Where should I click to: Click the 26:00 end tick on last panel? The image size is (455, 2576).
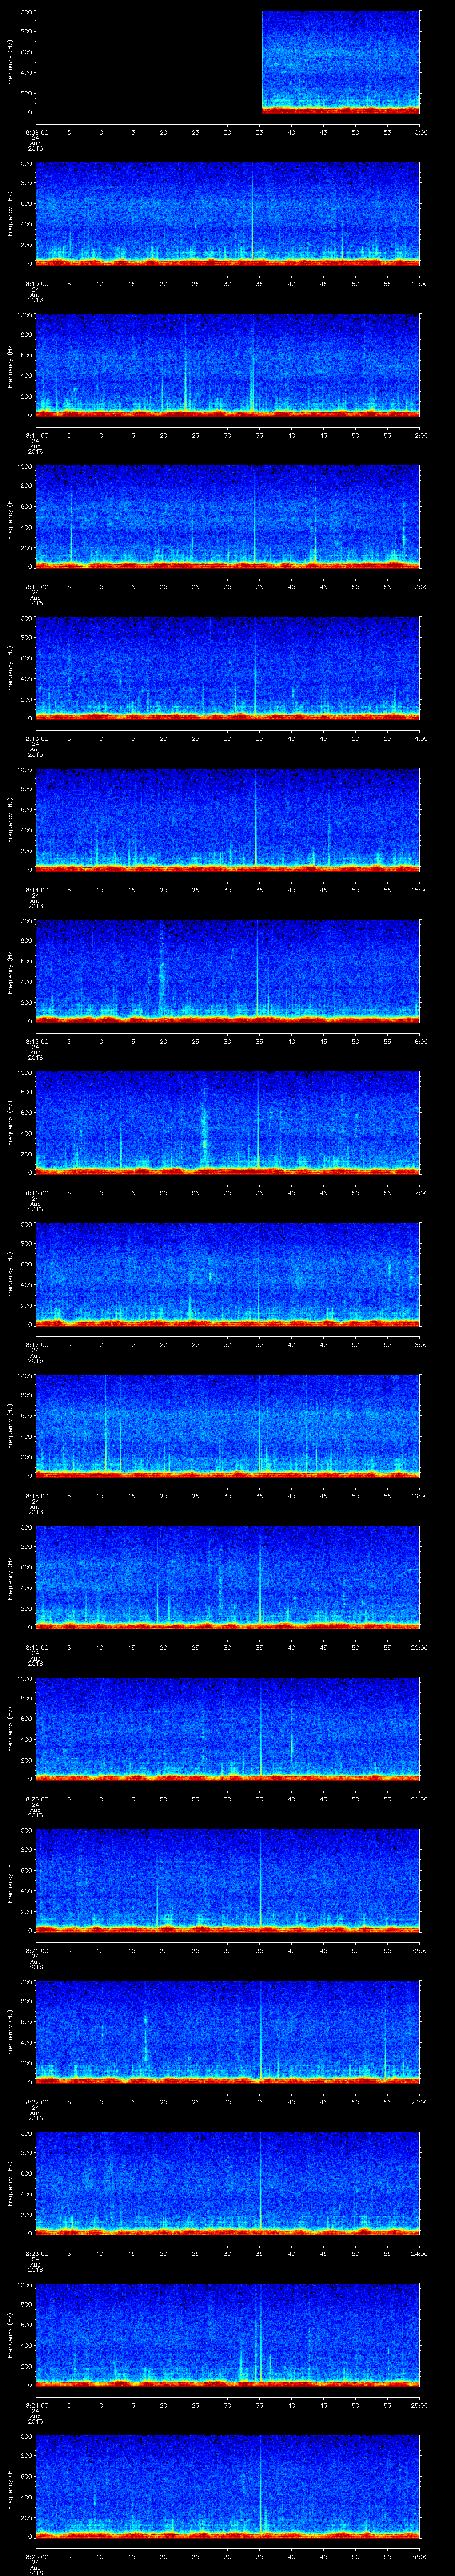coord(419,2556)
